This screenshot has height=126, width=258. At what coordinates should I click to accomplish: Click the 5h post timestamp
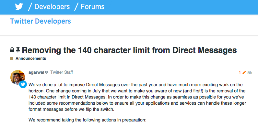250,72
